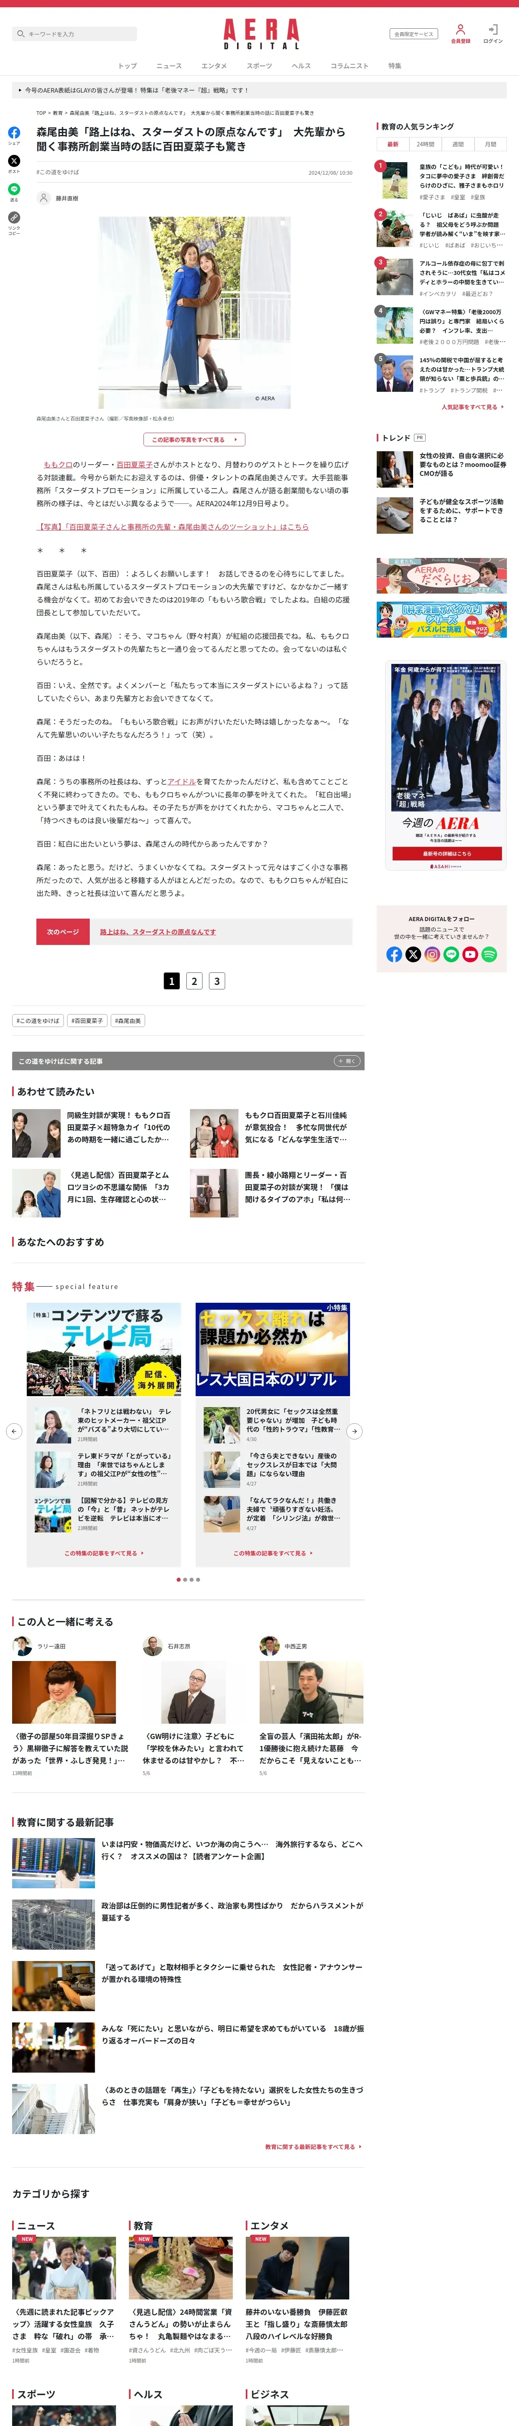519x2426 pixels.
Task: Click #森尾由美 tag
Action: click(x=128, y=1021)
